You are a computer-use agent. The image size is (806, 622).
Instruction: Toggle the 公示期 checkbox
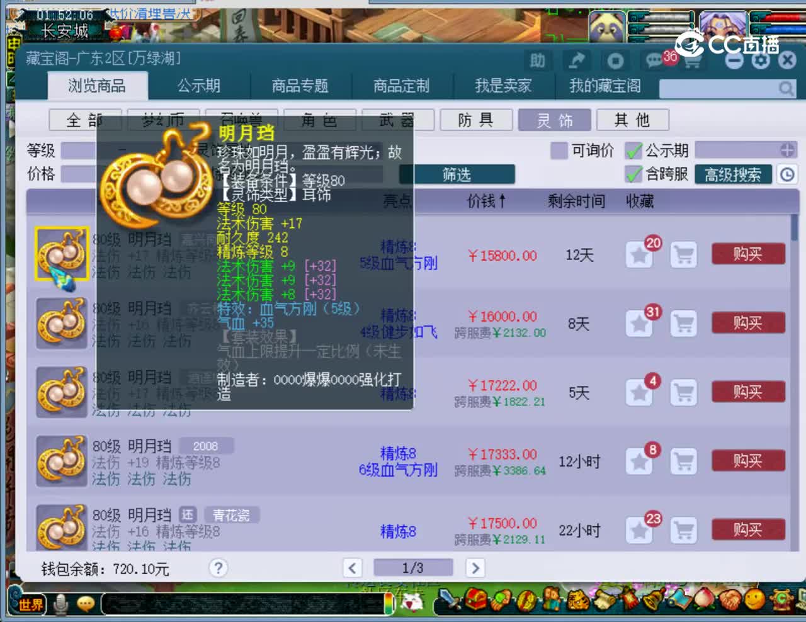(x=633, y=150)
